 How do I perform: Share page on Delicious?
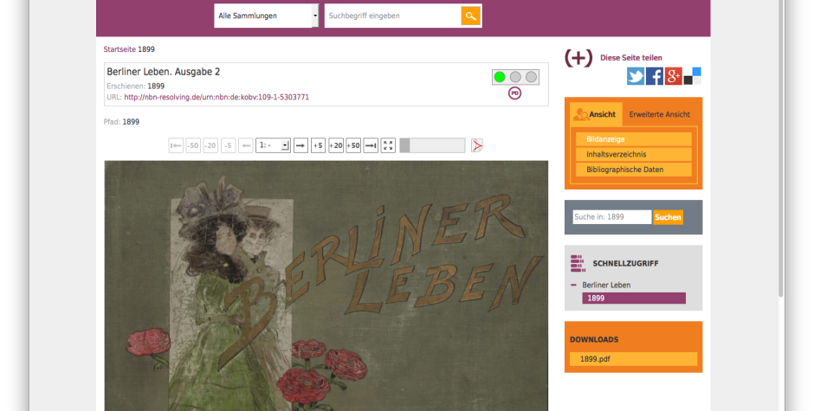click(692, 76)
